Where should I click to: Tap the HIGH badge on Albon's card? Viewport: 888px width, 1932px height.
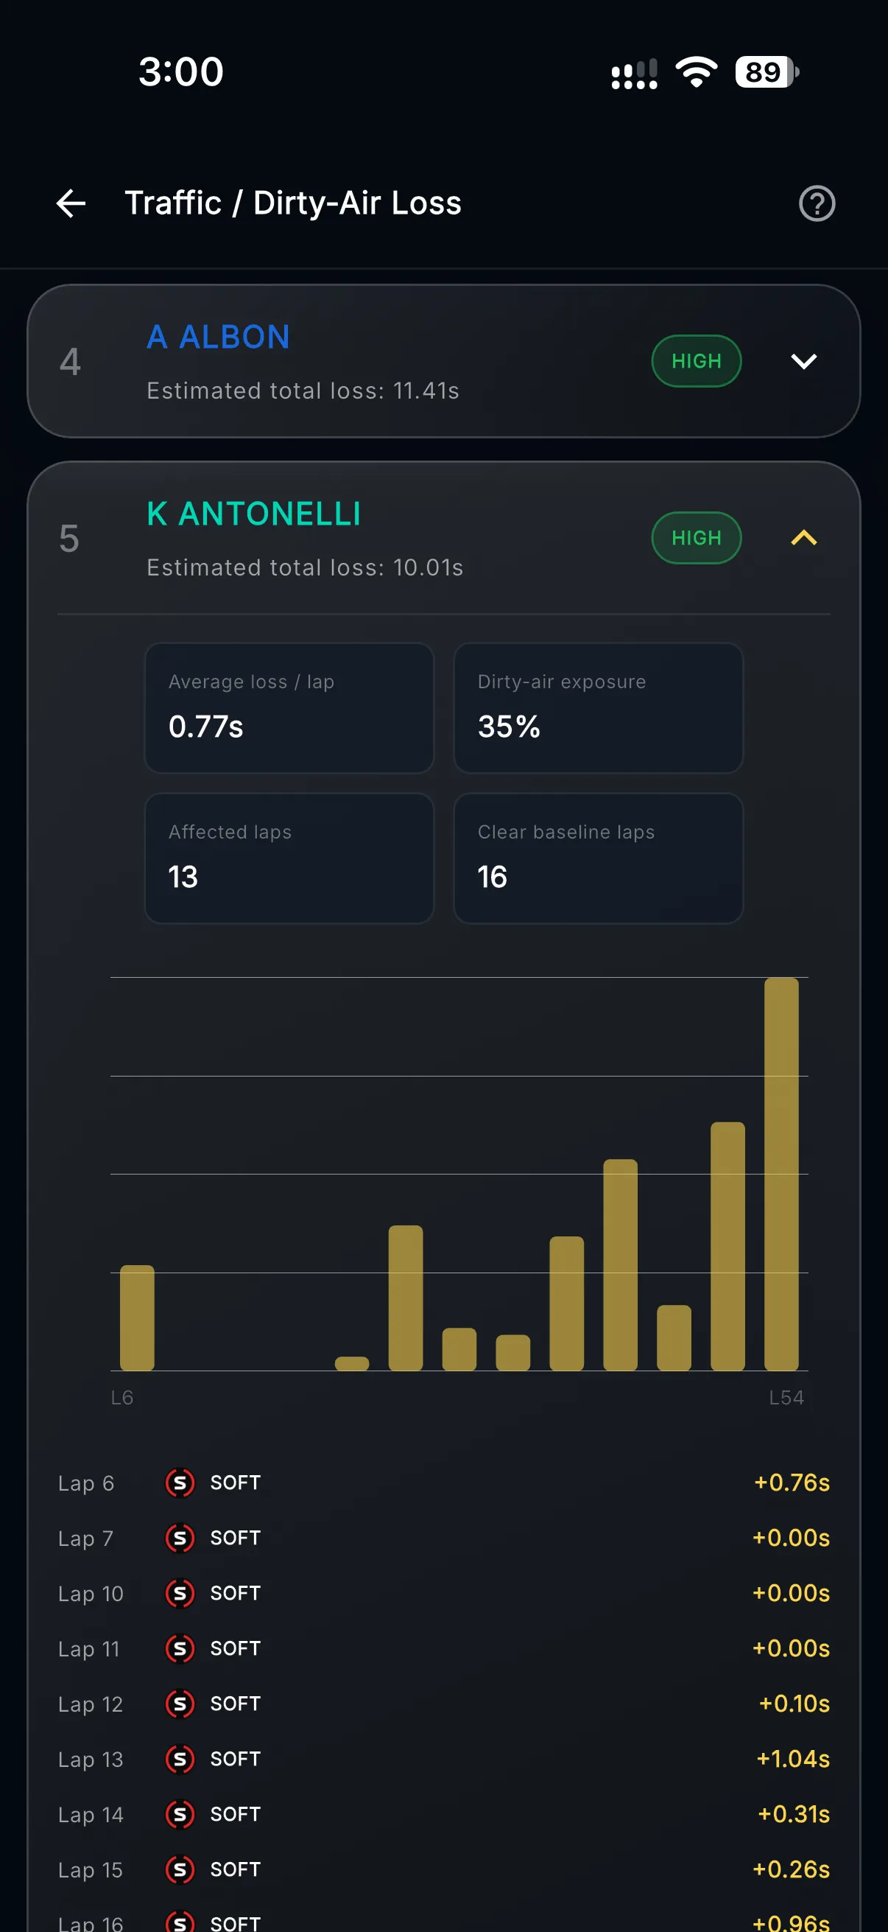click(x=696, y=361)
